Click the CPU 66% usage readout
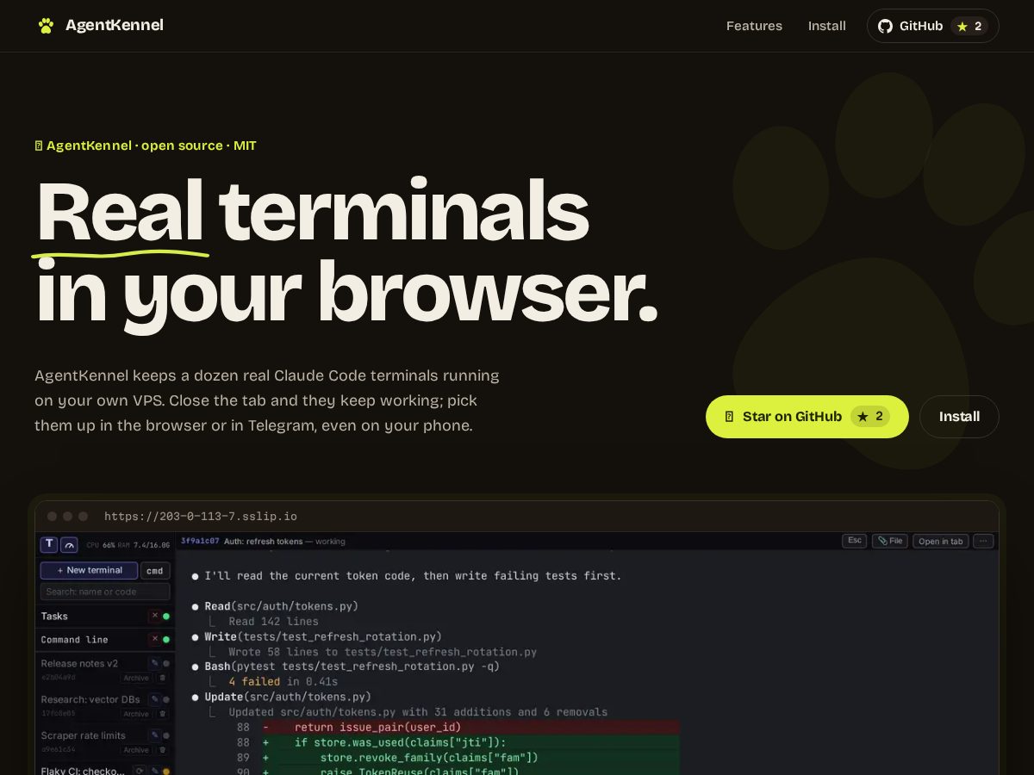The image size is (1034, 775). click(x=100, y=545)
